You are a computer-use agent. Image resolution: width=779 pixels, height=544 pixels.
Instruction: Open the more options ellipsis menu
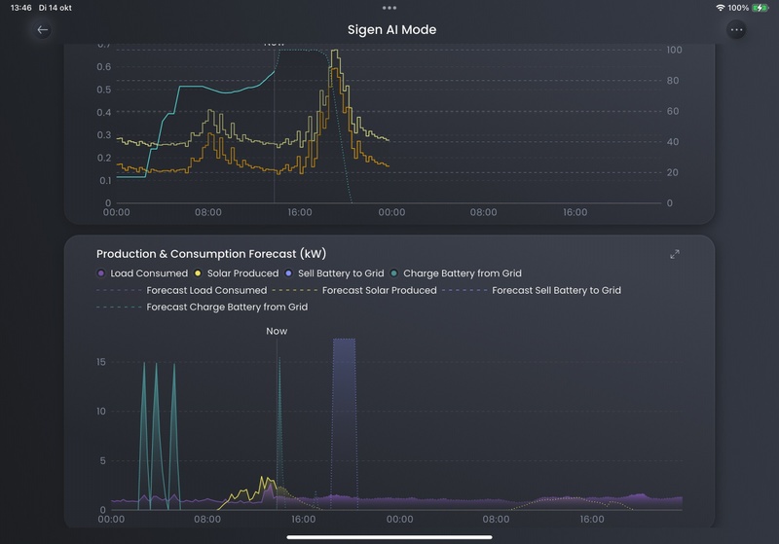click(x=736, y=30)
